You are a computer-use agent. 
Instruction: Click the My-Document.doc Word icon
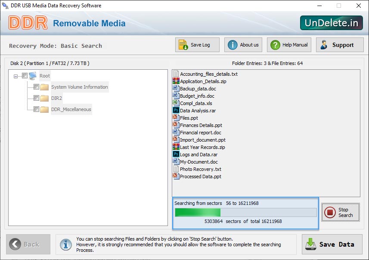coord(176,162)
